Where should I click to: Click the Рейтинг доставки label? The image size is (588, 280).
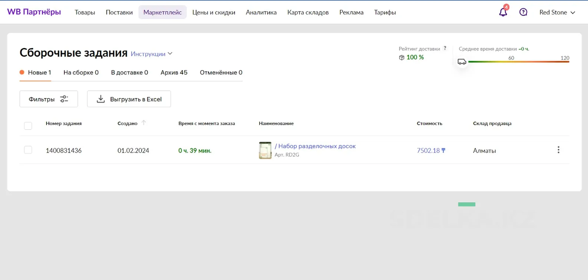click(419, 48)
